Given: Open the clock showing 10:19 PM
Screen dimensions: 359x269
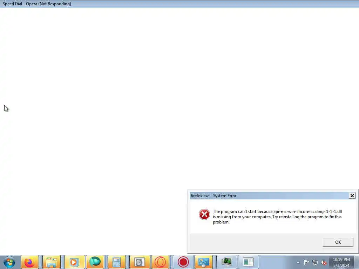Looking at the screenshot, I should pos(341,262).
